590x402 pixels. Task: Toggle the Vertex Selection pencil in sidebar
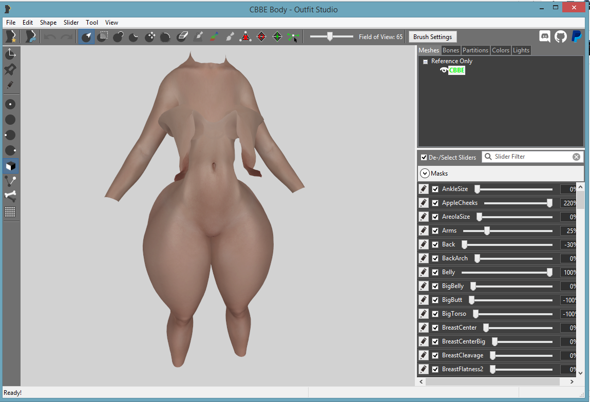(10, 85)
